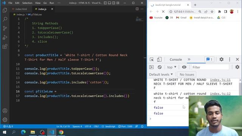Open Console settings gear

pos(237,67)
